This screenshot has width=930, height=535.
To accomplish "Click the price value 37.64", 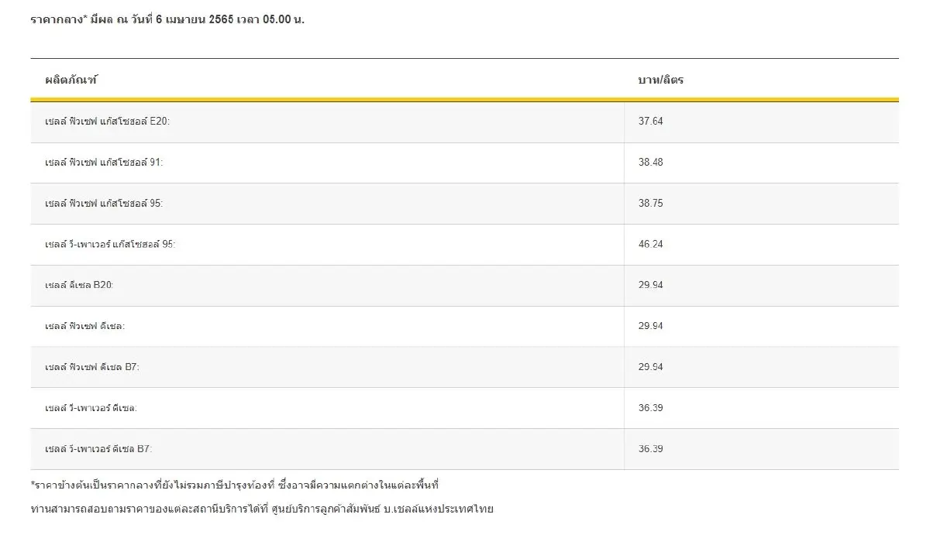I will [x=650, y=122].
